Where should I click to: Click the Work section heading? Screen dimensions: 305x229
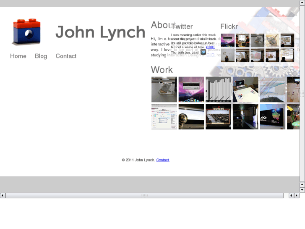coord(162,70)
